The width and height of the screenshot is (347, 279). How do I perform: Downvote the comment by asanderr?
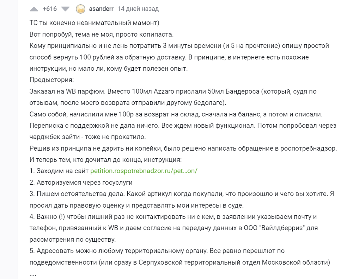click(x=66, y=9)
